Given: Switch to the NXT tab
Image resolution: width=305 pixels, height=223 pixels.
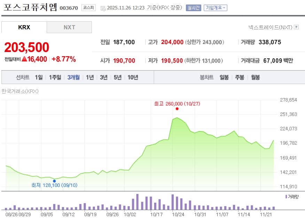Looking at the screenshot, I should tap(69, 27).
